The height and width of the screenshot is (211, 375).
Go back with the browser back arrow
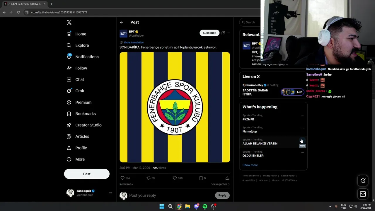4,12
